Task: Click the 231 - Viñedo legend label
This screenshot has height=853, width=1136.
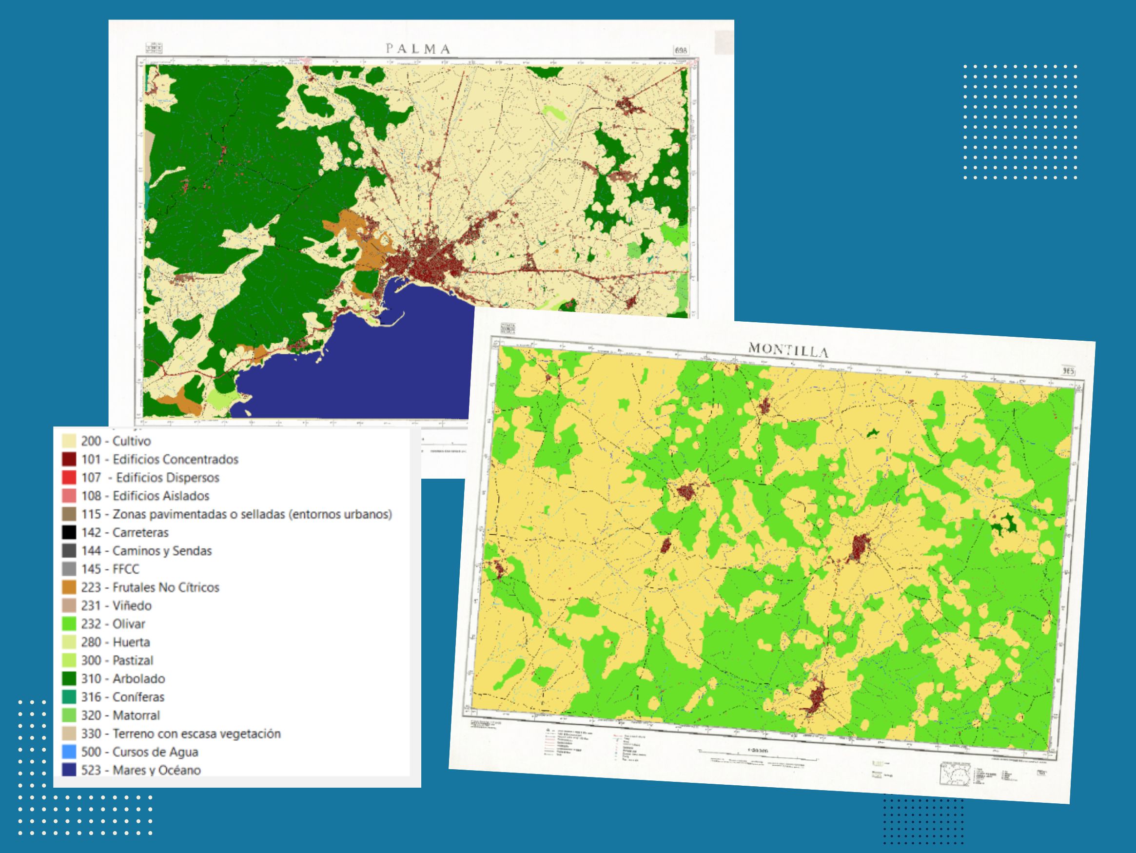Action: pyautogui.click(x=116, y=605)
